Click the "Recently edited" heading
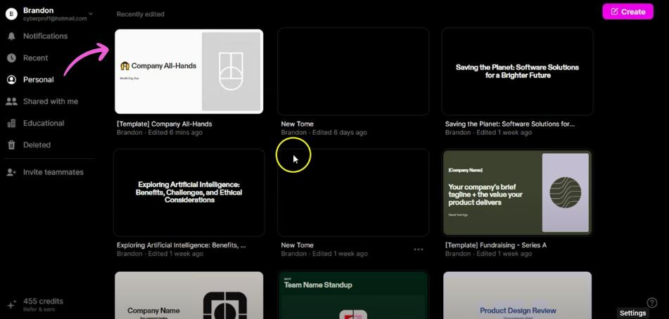The width and height of the screenshot is (669, 319). coord(141,14)
